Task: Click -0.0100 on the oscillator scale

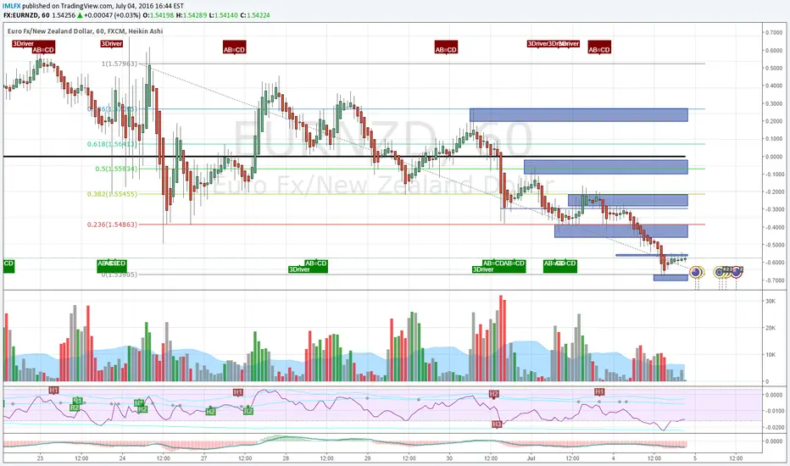Action: click(x=772, y=411)
